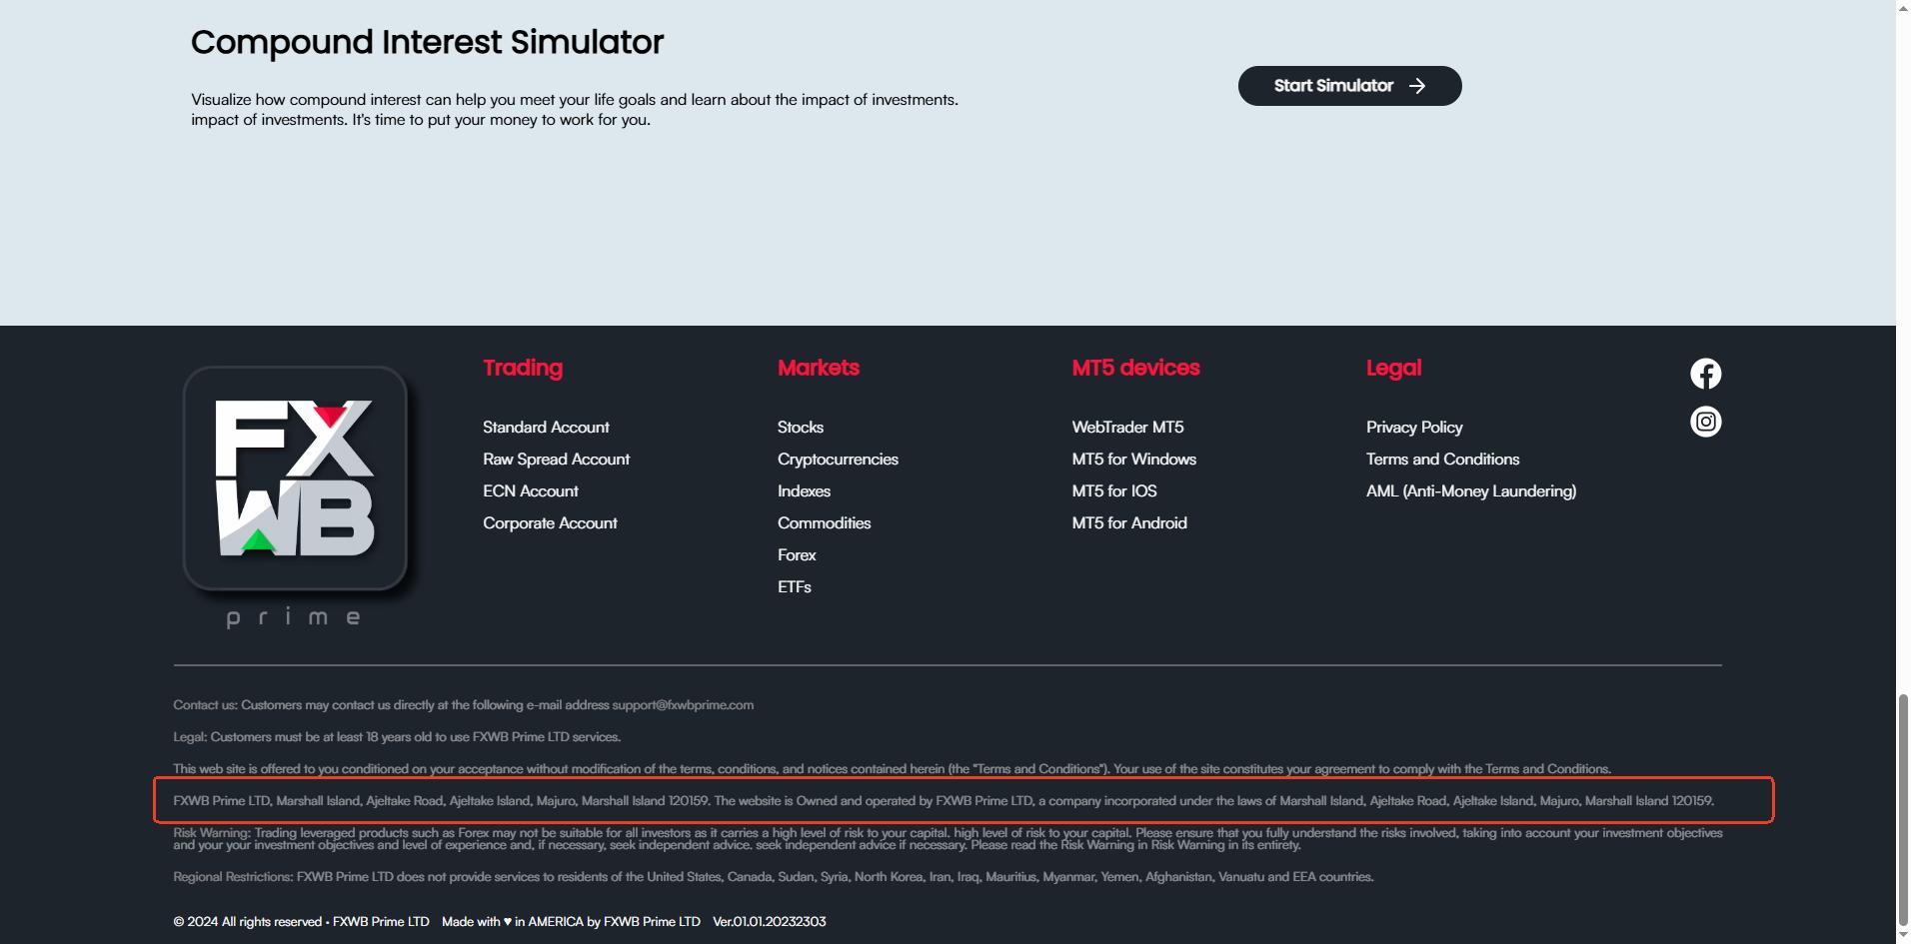View the Terms and Conditions link
The height and width of the screenshot is (944, 1911).
pyautogui.click(x=1442, y=460)
